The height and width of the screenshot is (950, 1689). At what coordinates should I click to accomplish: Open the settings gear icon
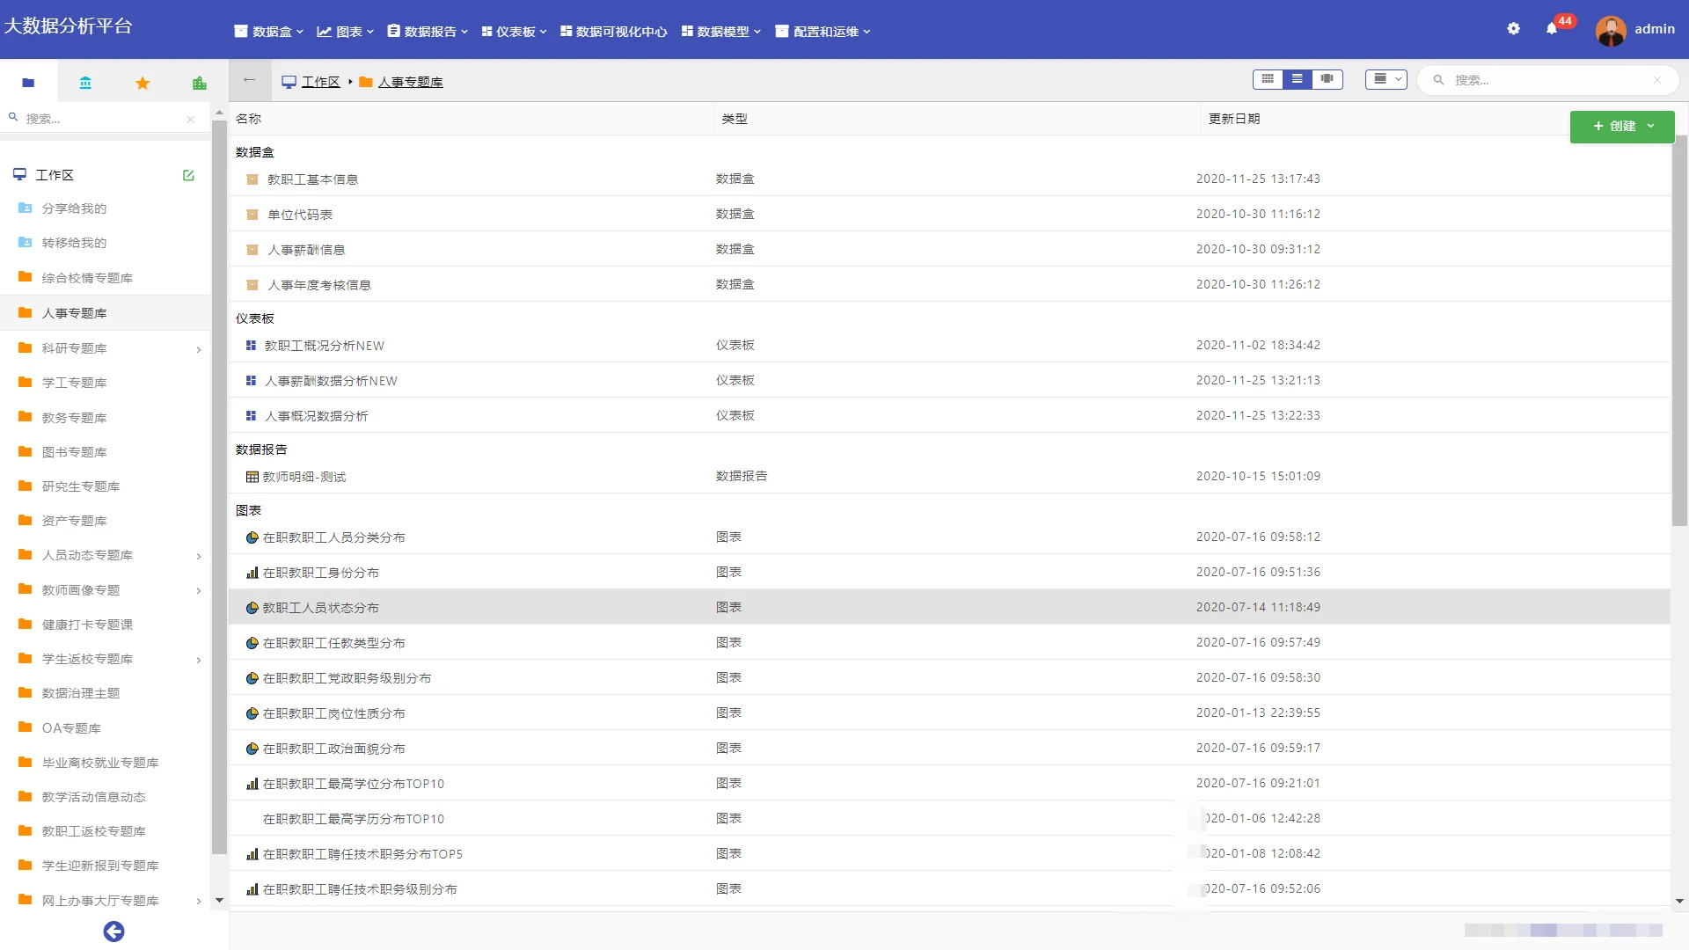click(1513, 29)
